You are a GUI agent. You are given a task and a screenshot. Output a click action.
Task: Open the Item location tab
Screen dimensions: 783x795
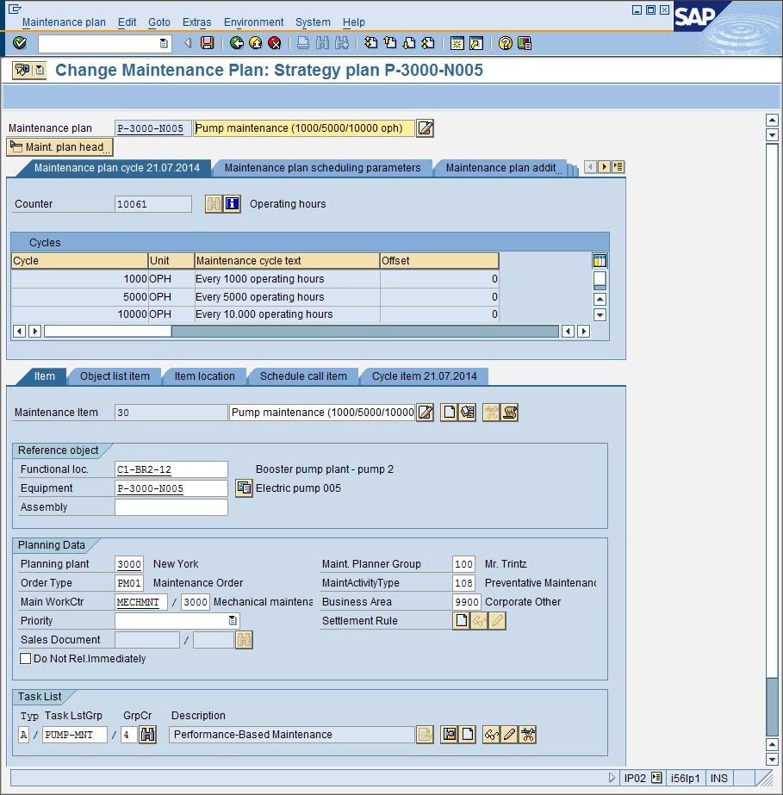204,376
